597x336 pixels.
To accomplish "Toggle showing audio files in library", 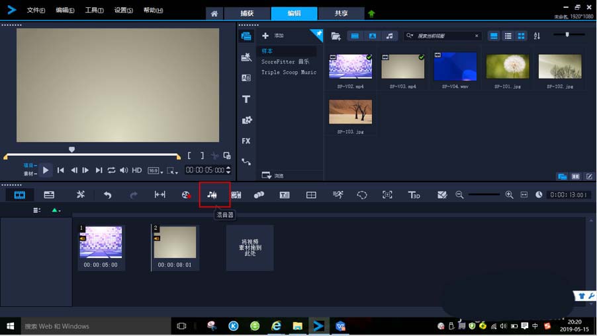I will [389, 36].
